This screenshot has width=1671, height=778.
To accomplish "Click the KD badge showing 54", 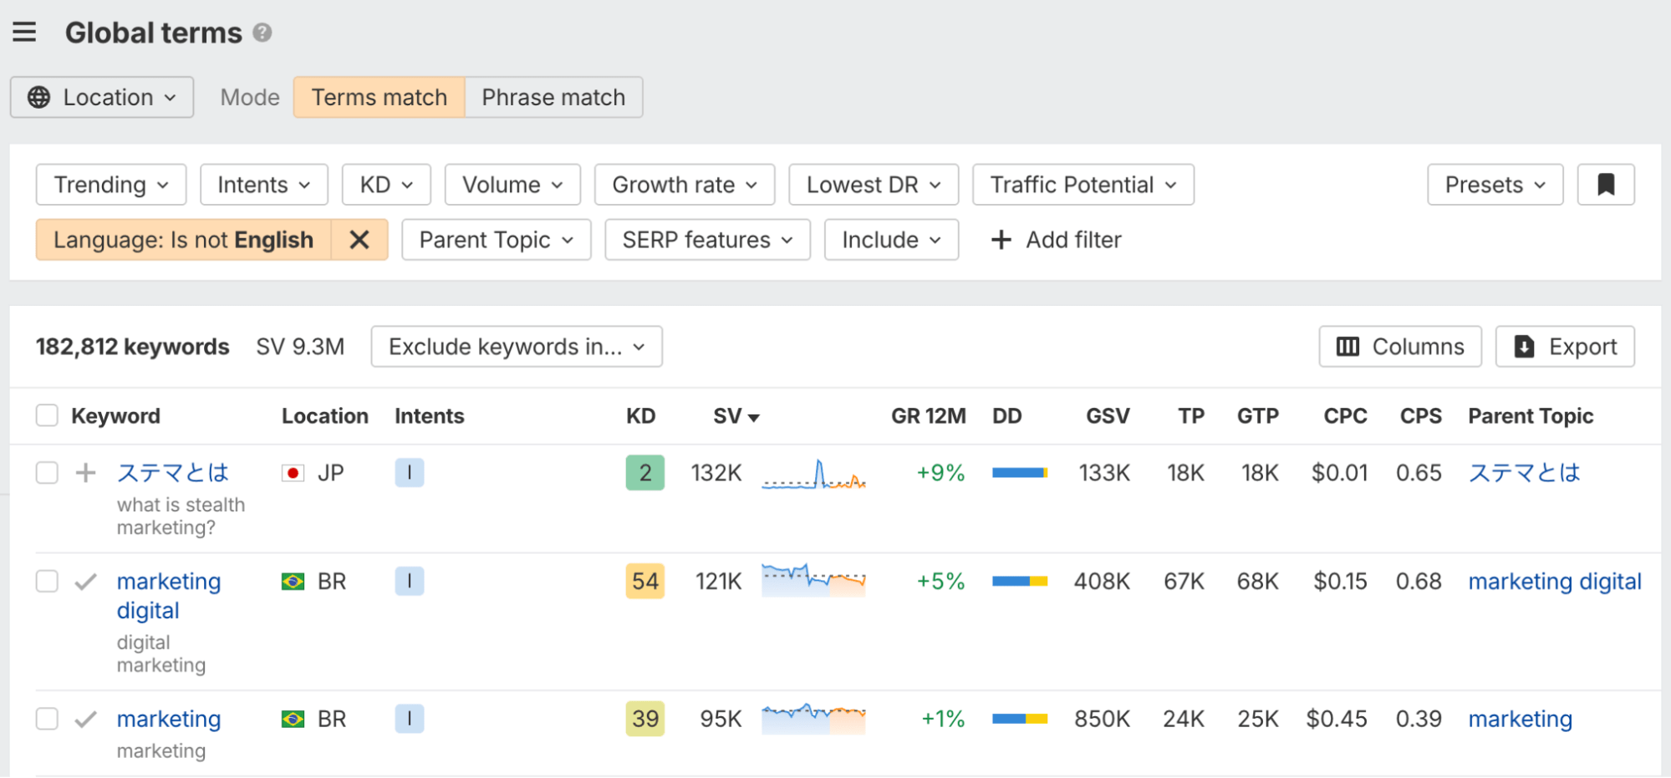I will (644, 582).
